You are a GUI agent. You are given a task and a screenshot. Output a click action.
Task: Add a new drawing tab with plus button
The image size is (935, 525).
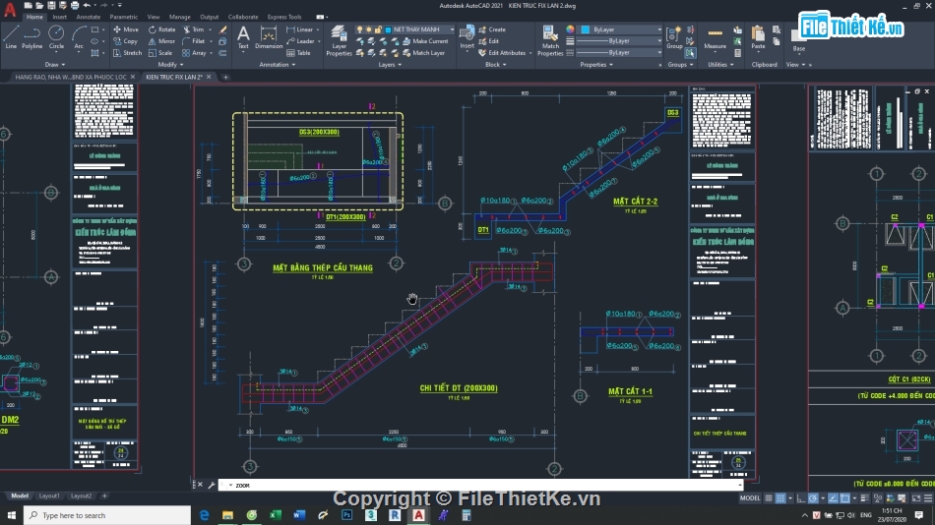tap(225, 77)
